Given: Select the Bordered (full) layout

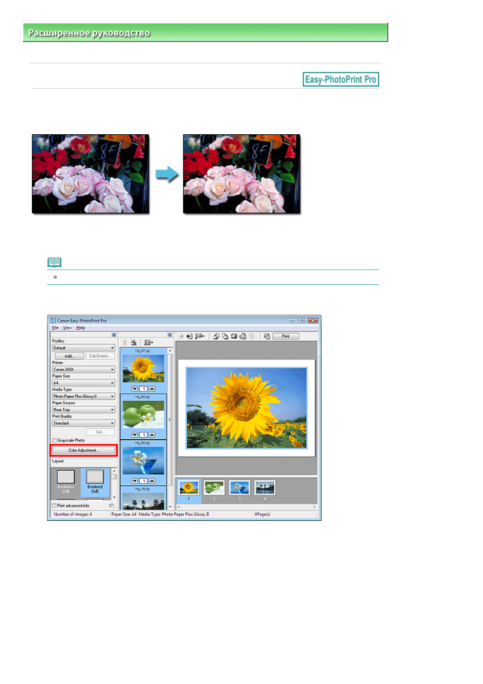Looking at the screenshot, I should coord(95,482).
